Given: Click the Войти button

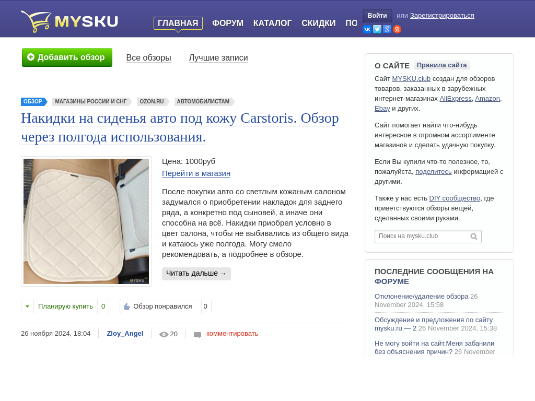Looking at the screenshot, I should pyautogui.click(x=377, y=16).
